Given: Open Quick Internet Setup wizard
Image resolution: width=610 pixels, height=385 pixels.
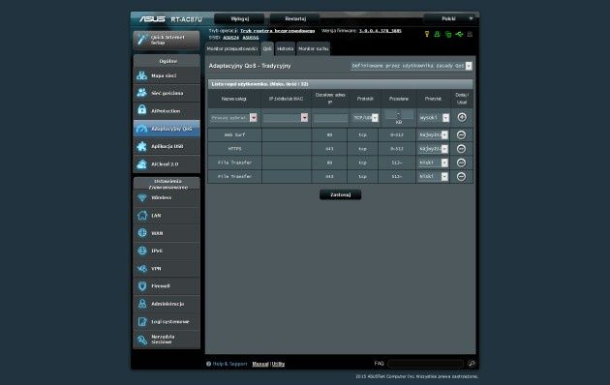Looking at the screenshot, I should pos(167,40).
